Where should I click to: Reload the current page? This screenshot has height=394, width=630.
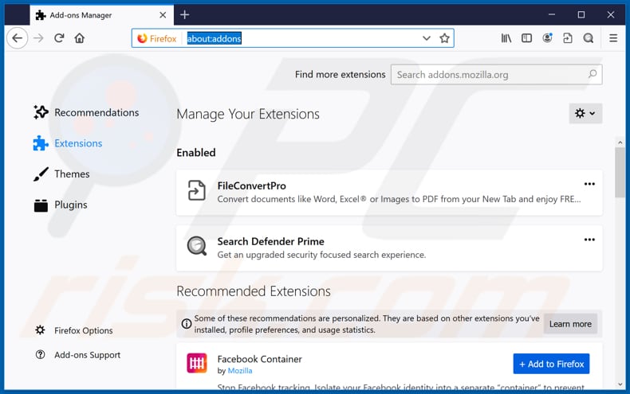point(59,38)
